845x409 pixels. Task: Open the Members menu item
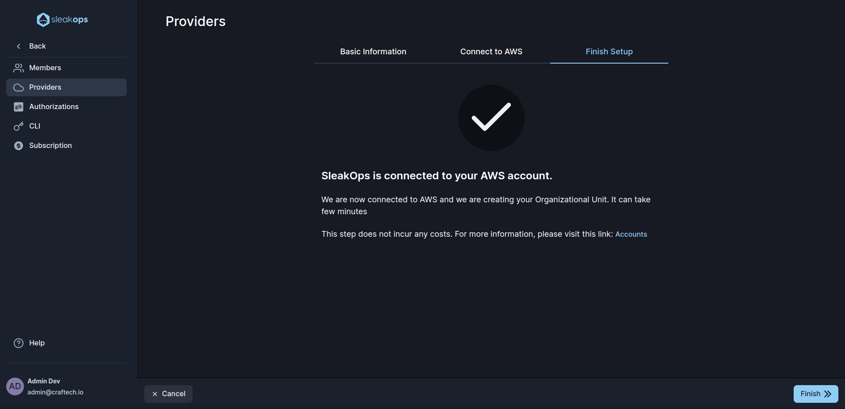pos(66,68)
